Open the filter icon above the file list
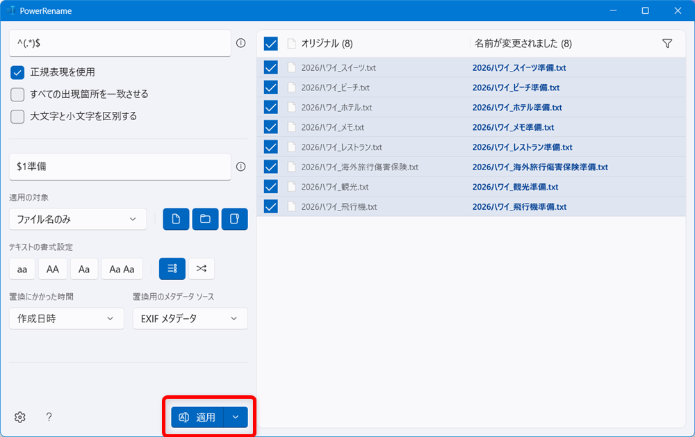Image resolution: width=695 pixels, height=437 pixels. pyautogui.click(x=667, y=43)
